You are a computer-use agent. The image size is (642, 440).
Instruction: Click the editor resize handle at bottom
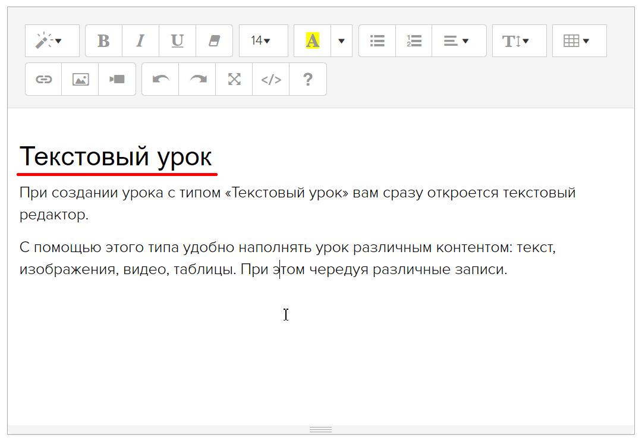(x=321, y=429)
